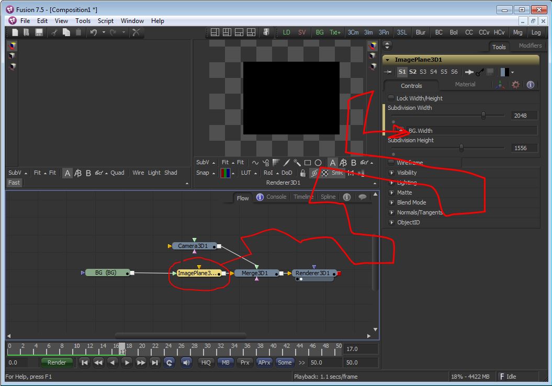Add a Merge tool with Mrg button
The image size is (552, 386).
pyautogui.click(x=517, y=32)
